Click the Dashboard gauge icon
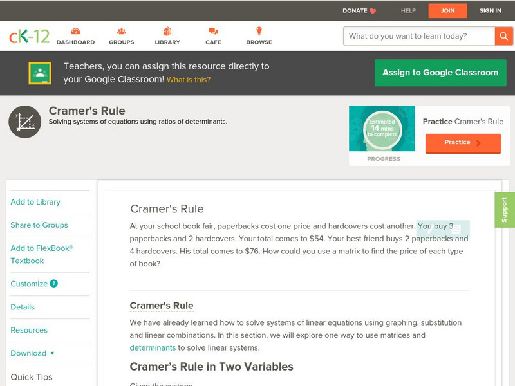The width and height of the screenshot is (515, 386). coord(75,31)
